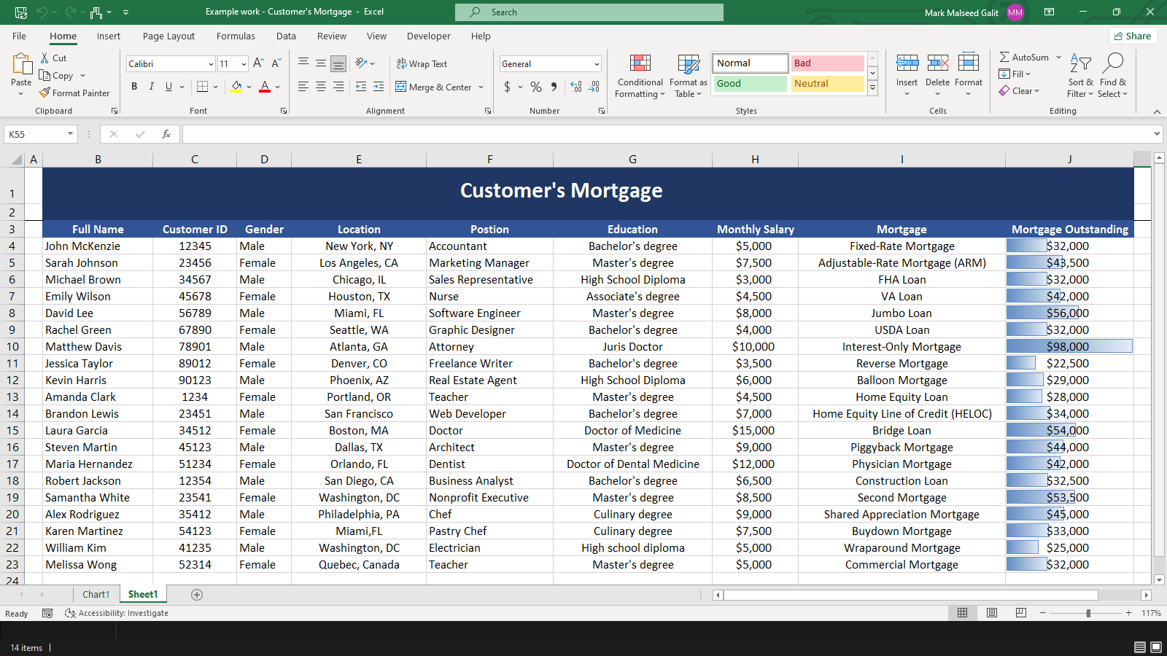1167x656 pixels.
Task: Apply the Neutral cell style
Action: point(827,84)
